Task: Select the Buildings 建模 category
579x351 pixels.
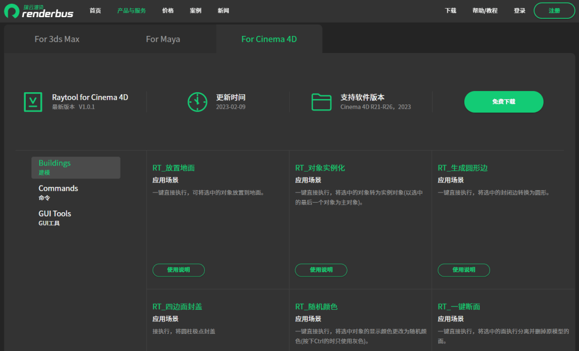Action: (76, 167)
